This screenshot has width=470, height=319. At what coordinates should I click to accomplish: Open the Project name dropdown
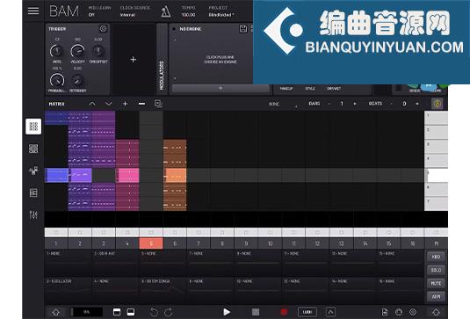[x=221, y=11]
